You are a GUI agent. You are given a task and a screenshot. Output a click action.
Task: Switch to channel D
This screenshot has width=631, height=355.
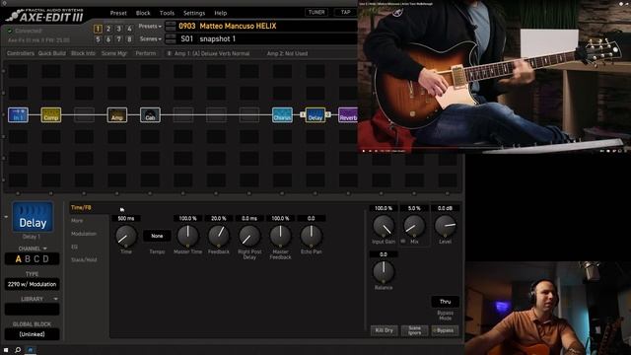point(46,259)
